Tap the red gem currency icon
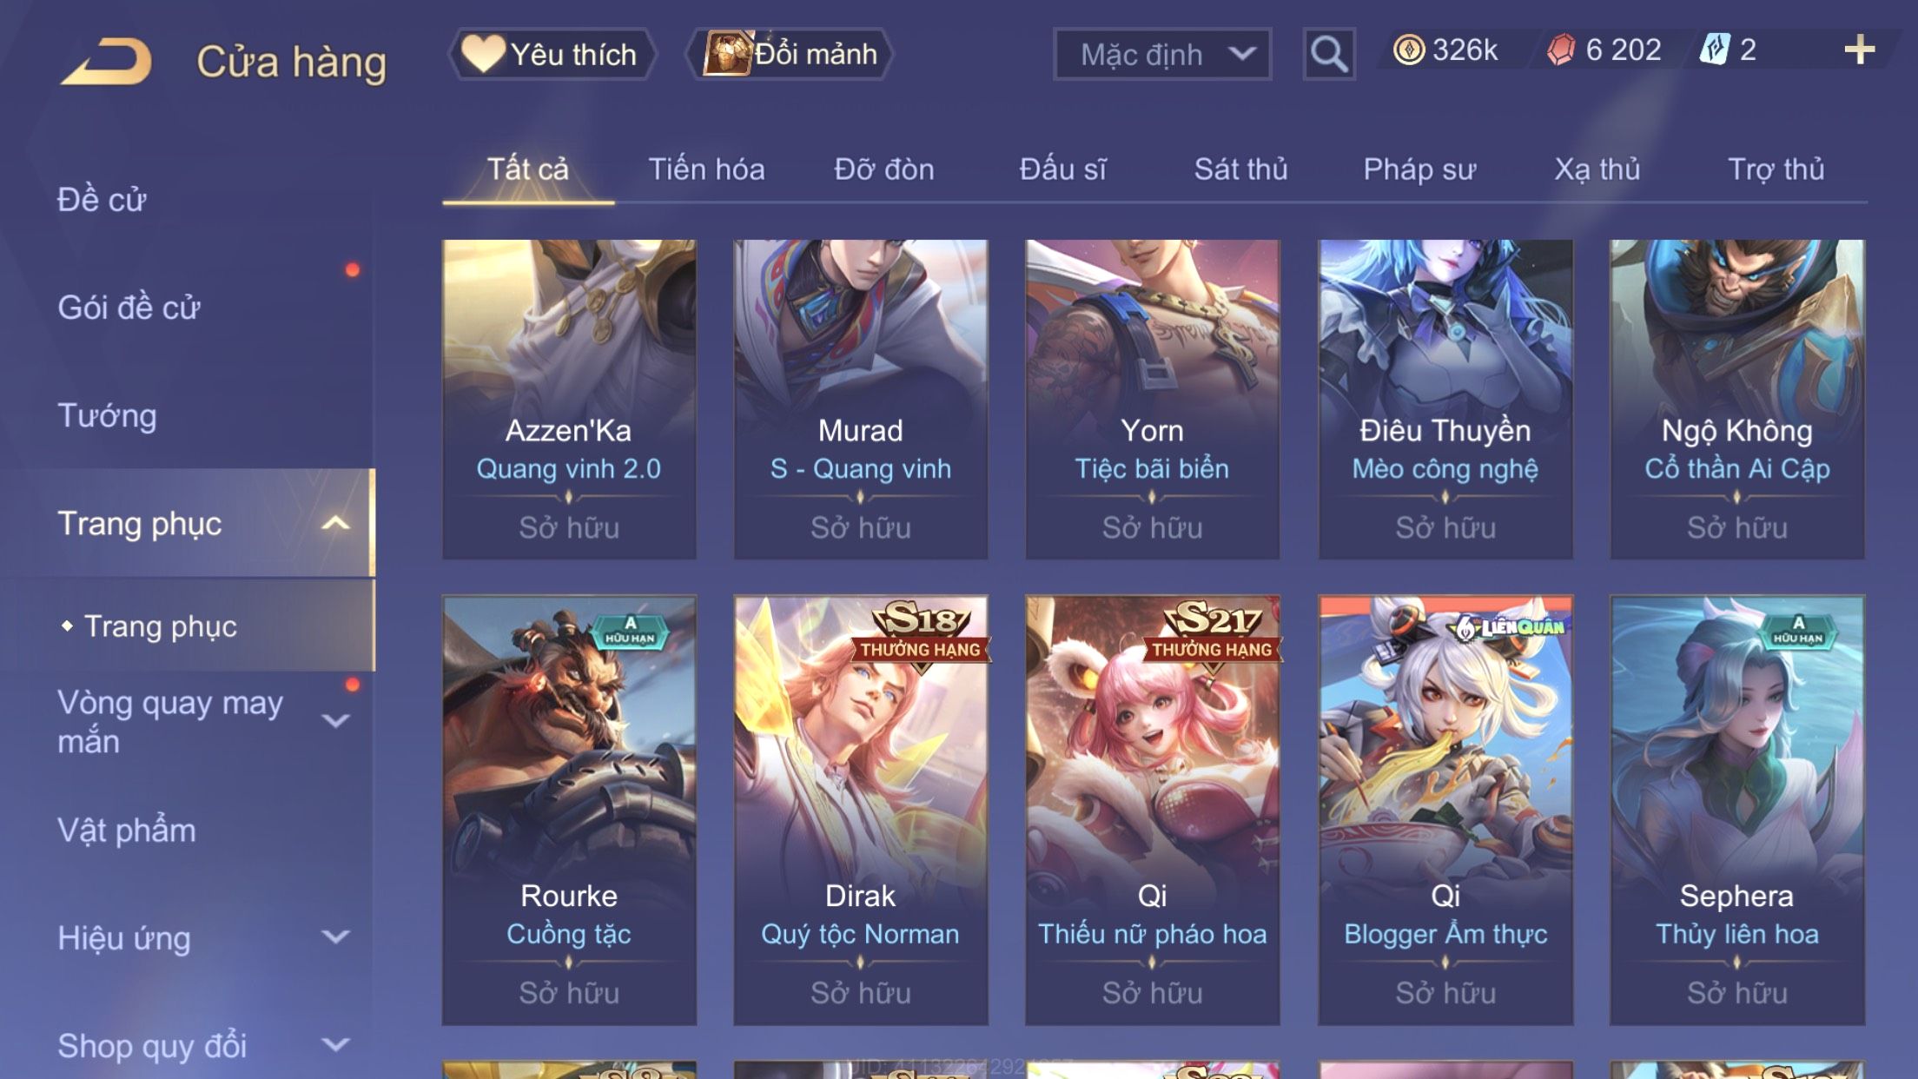This screenshot has width=1918, height=1079. tap(1561, 50)
